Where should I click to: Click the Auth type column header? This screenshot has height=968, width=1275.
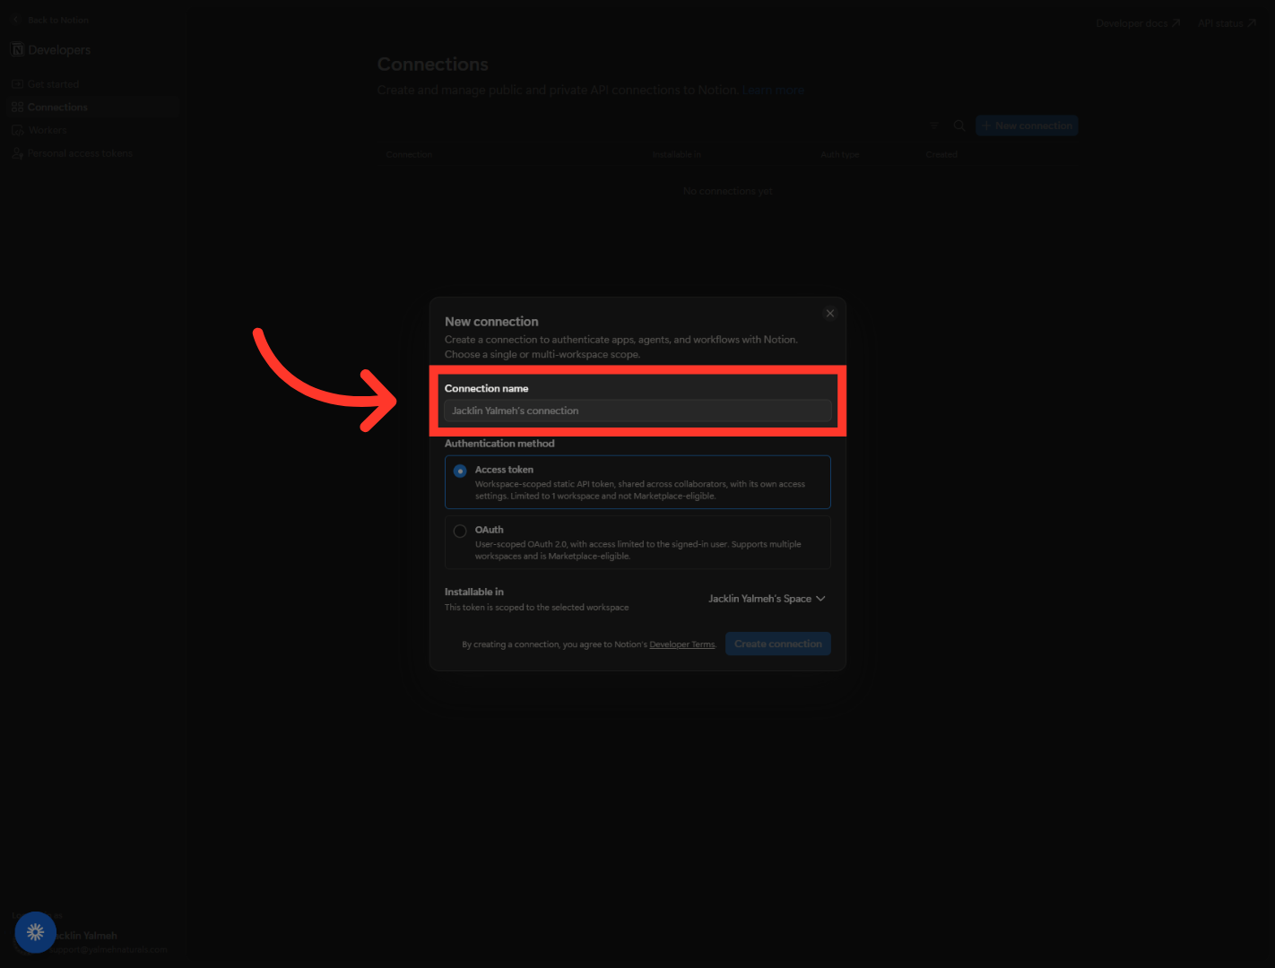[840, 155]
